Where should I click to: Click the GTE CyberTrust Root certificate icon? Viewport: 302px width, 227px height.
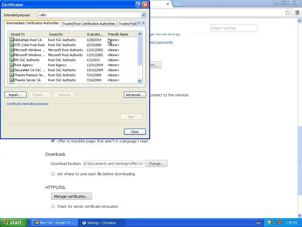[x=12, y=45]
